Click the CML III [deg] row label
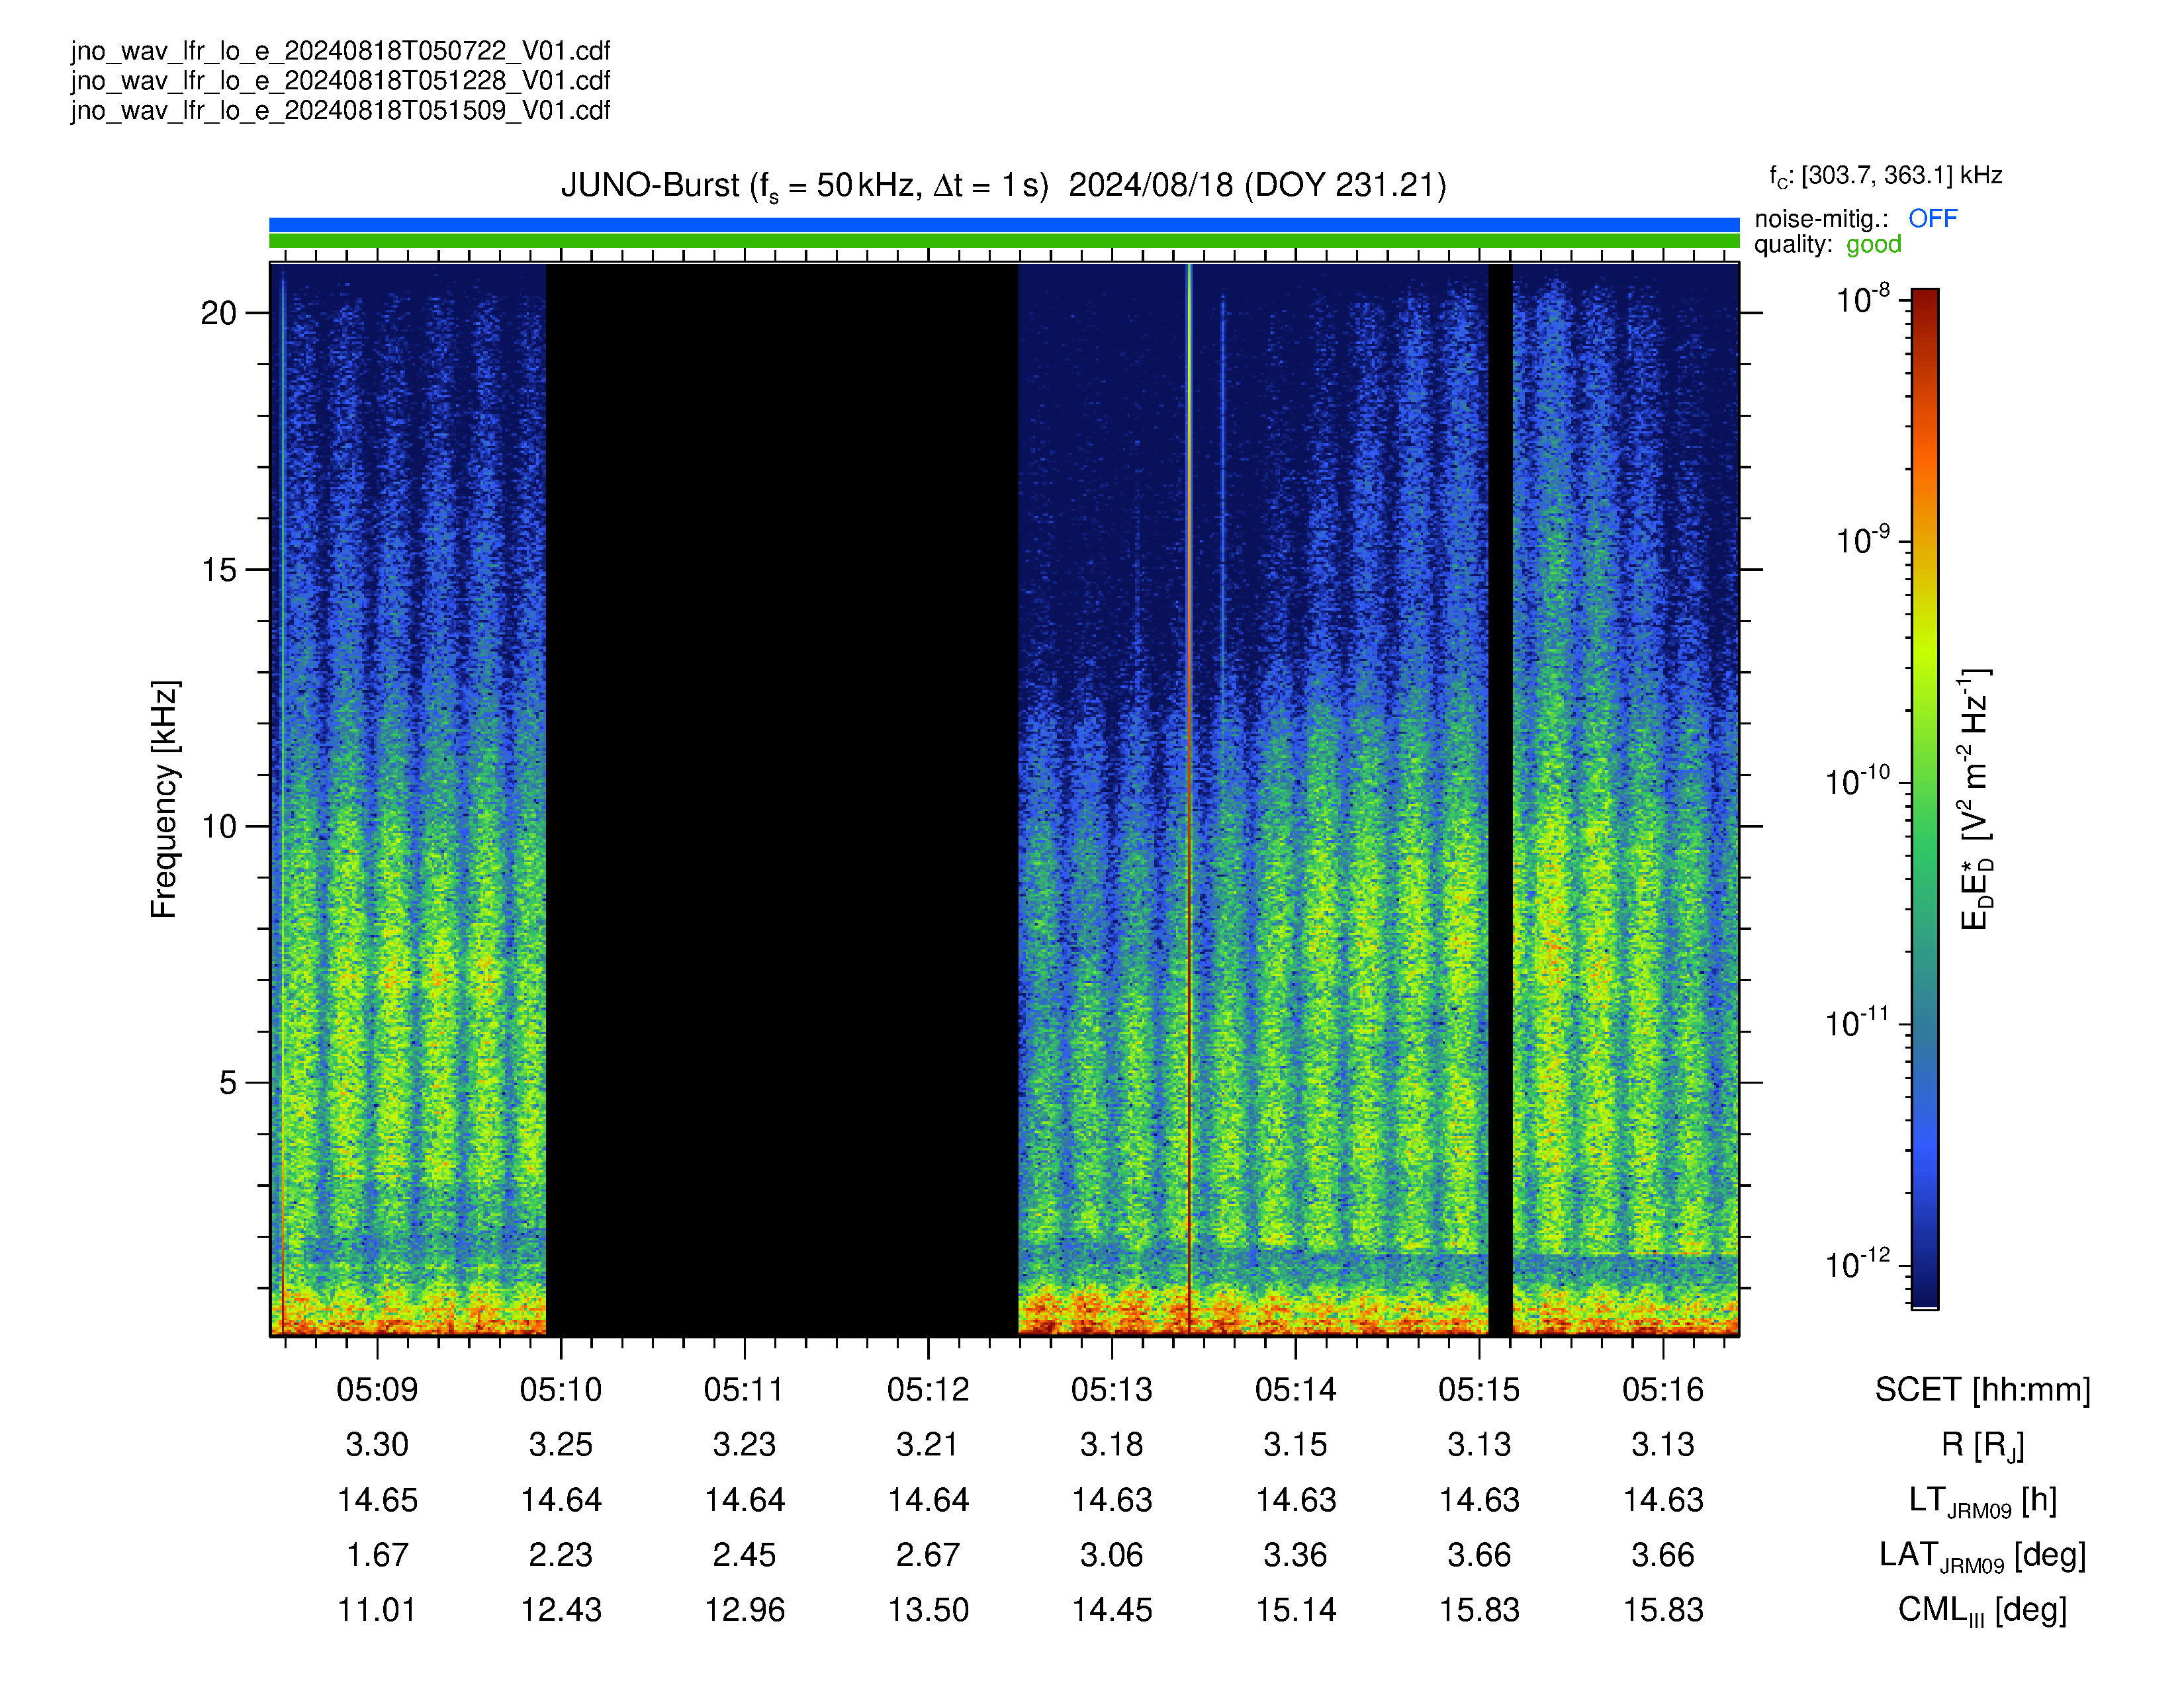 [1982, 1611]
